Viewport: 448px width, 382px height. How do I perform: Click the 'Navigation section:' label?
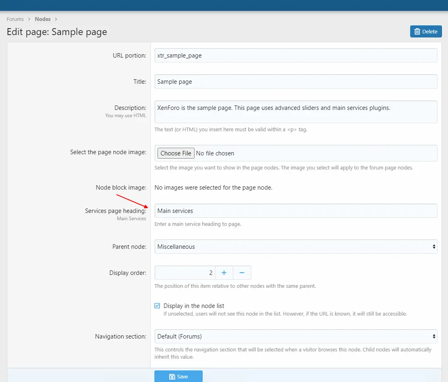(x=120, y=337)
